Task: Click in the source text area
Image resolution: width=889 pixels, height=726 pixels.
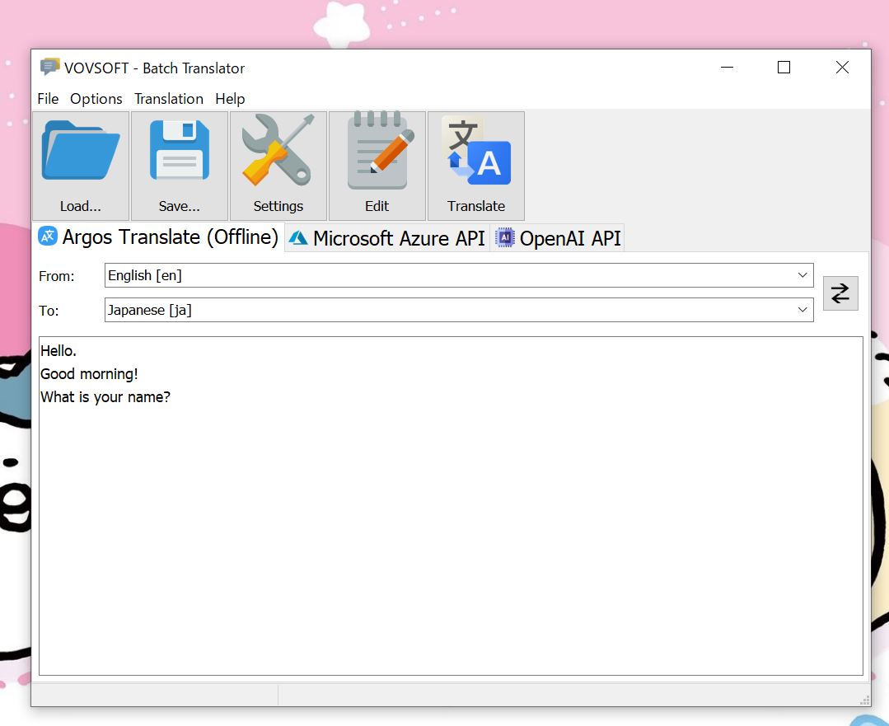Action: tap(451, 506)
